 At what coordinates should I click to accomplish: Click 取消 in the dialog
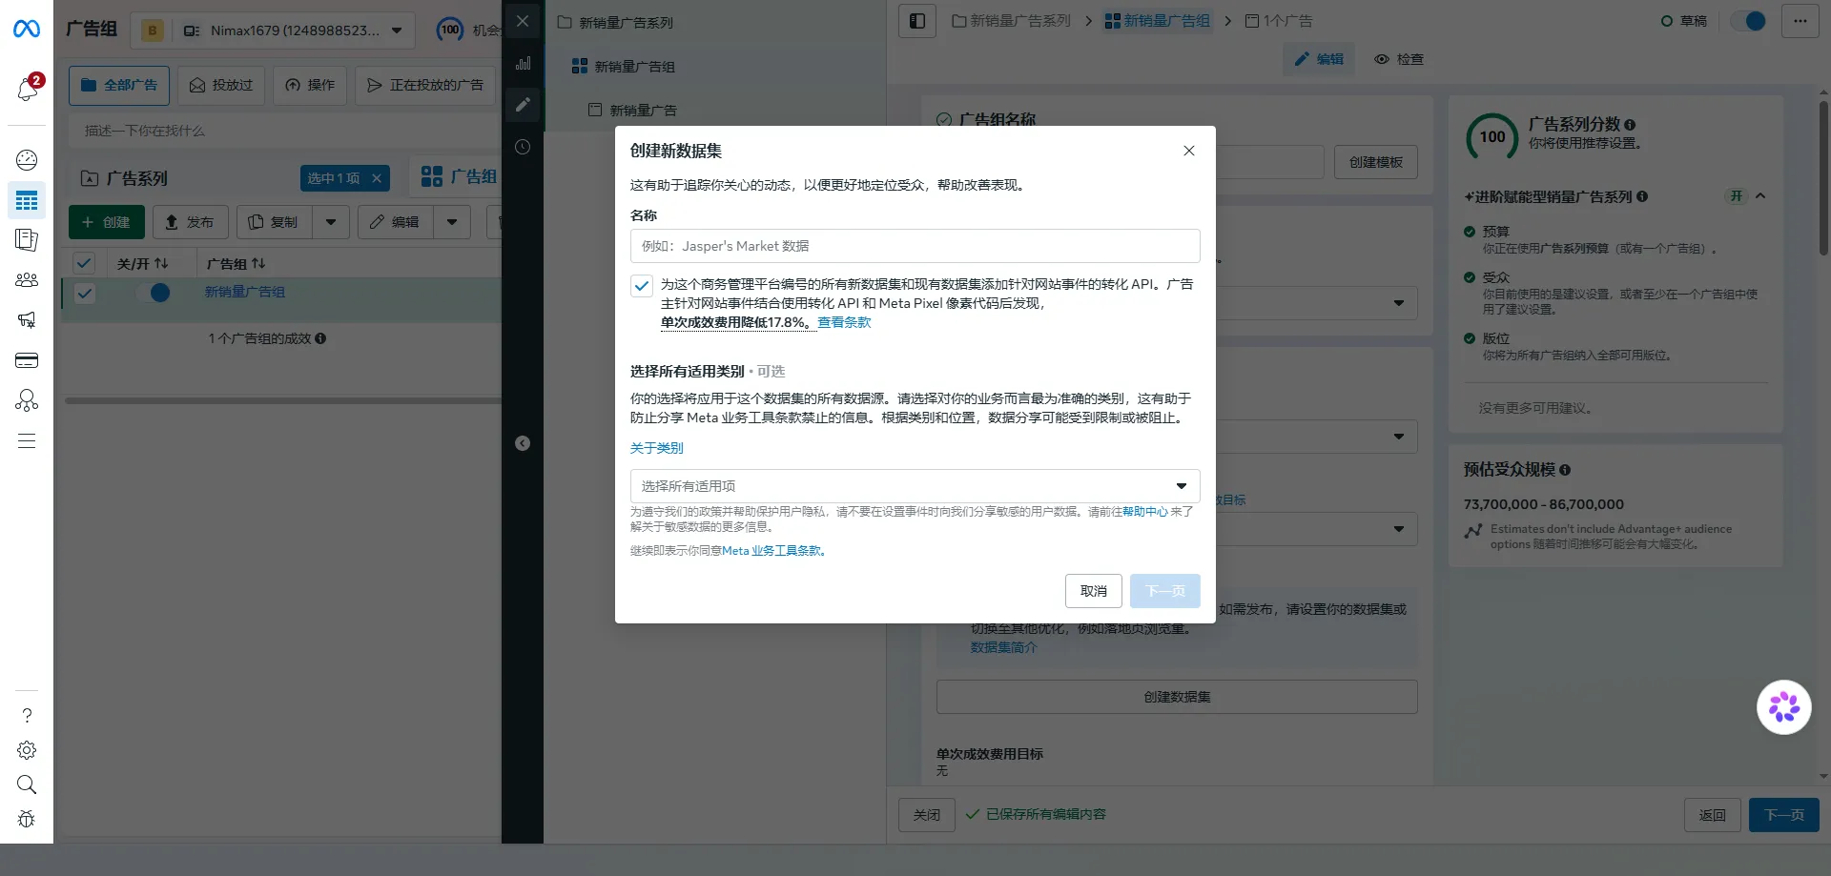tap(1094, 591)
